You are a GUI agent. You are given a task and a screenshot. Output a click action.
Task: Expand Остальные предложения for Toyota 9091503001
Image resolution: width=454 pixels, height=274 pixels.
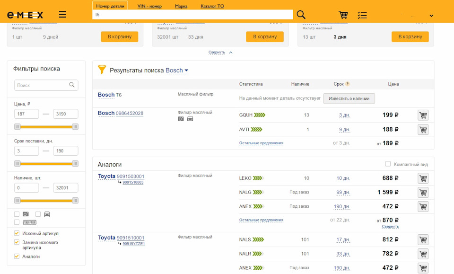coord(261,220)
